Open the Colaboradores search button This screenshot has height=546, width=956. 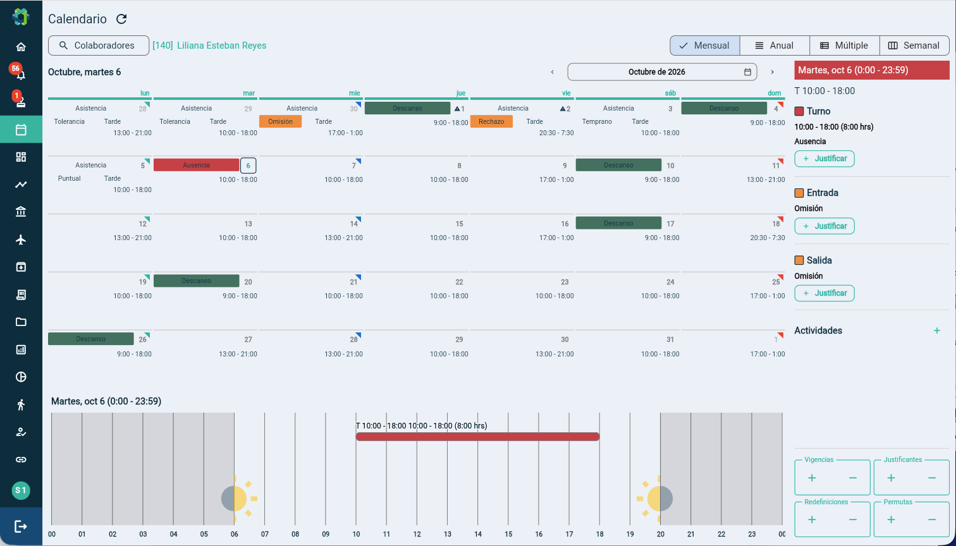tap(99, 45)
